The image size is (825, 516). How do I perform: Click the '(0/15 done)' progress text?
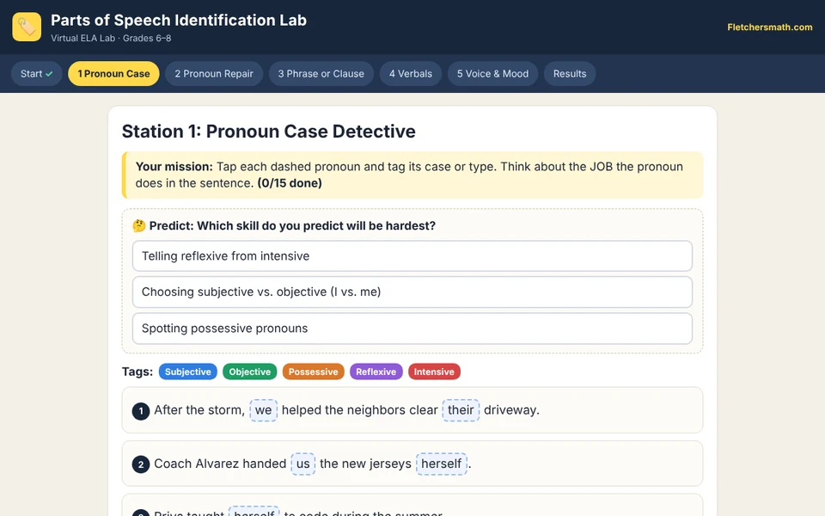[x=290, y=183]
